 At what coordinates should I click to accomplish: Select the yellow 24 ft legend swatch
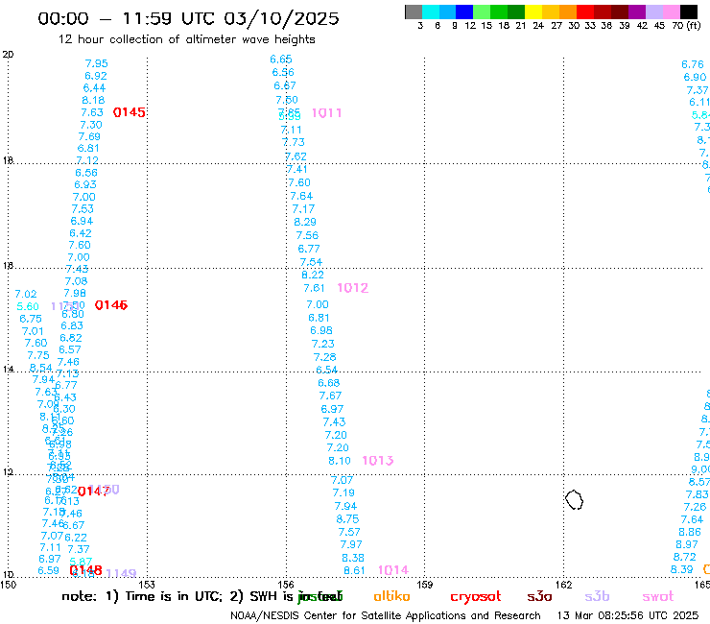pos(533,12)
